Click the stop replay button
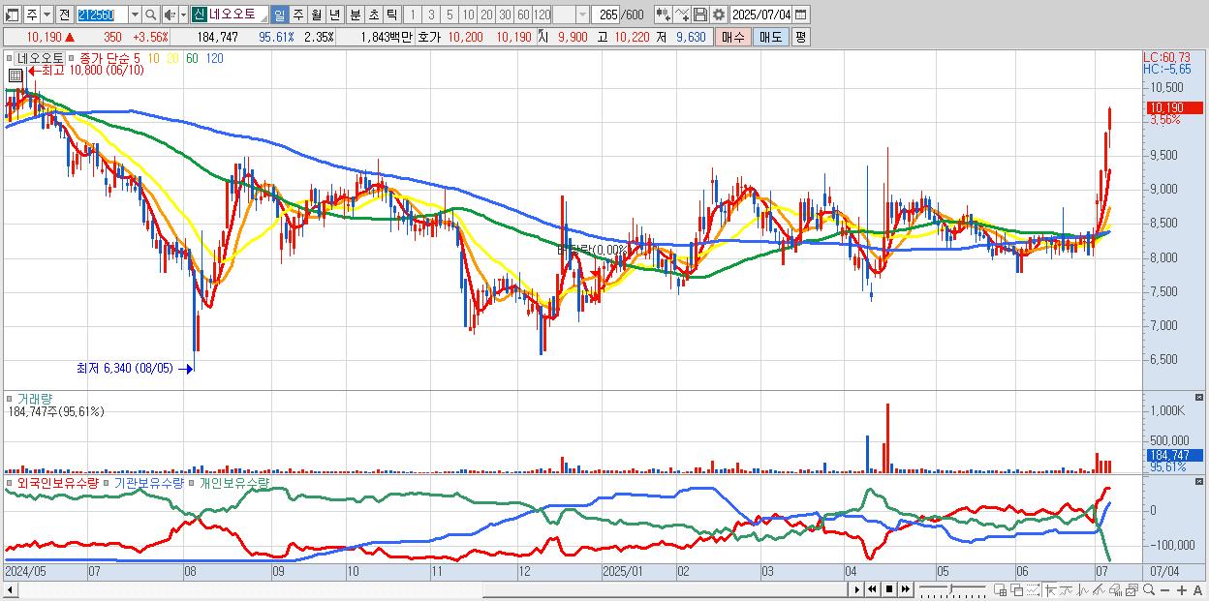1209x601 pixels. [888, 589]
